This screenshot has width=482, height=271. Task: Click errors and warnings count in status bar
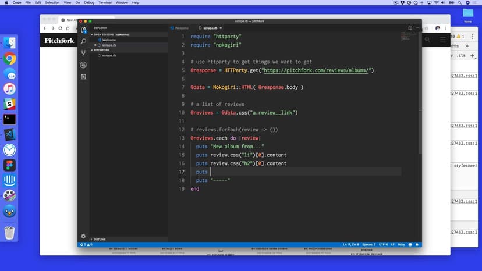86,244
